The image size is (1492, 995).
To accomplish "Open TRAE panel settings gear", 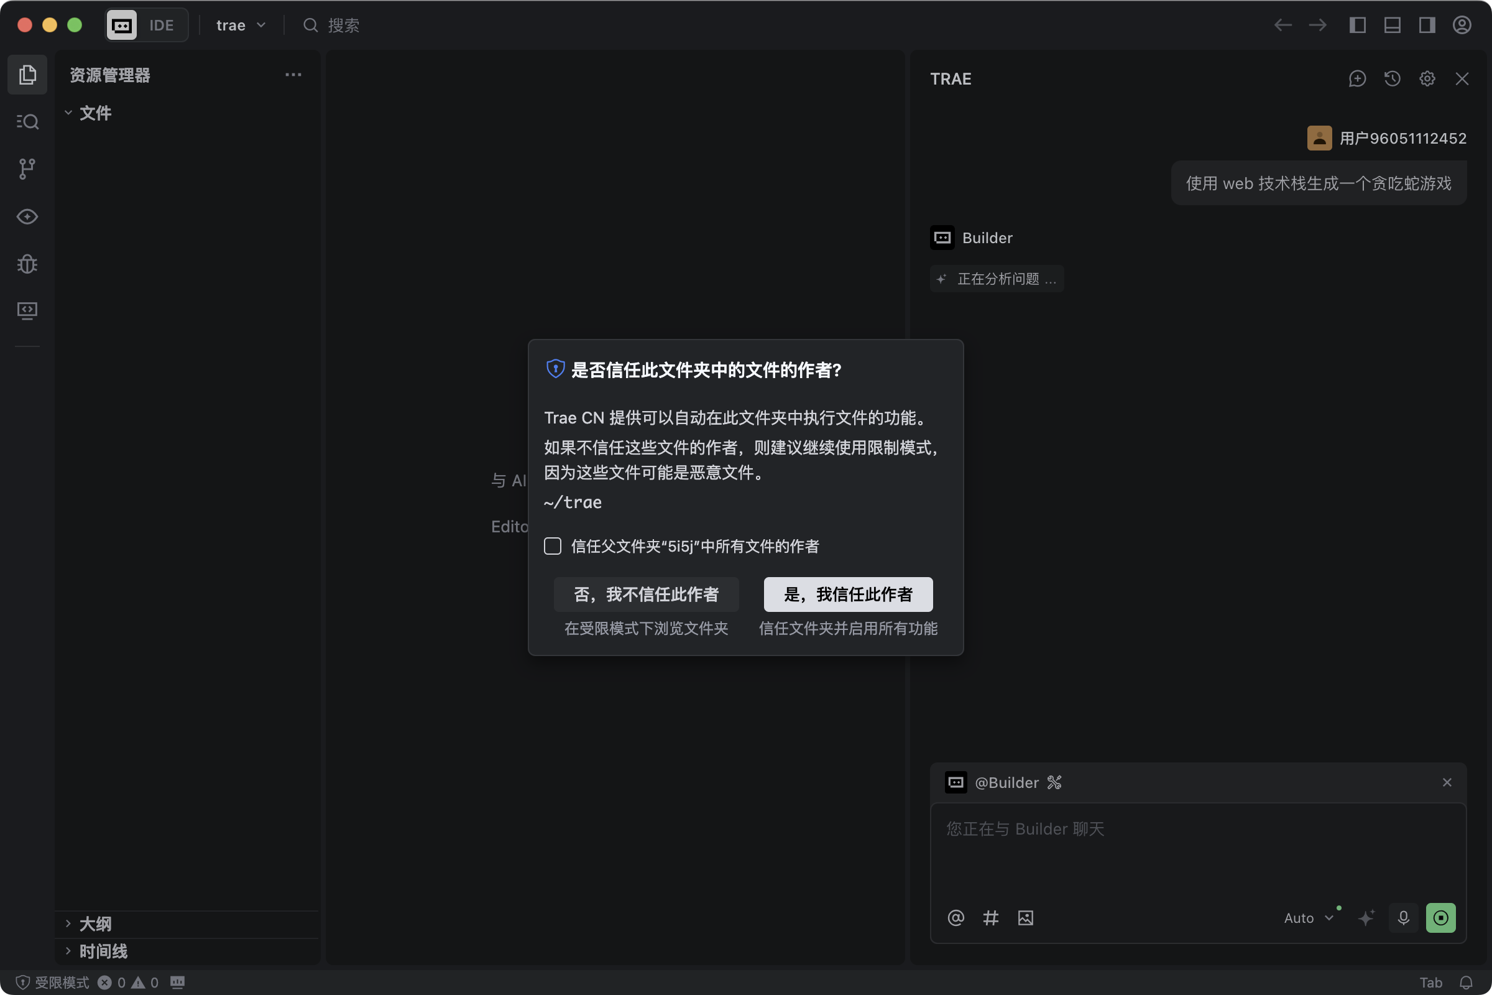I will click(x=1427, y=79).
